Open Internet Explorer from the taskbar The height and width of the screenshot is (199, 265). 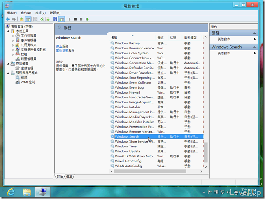(x=11, y=192)
